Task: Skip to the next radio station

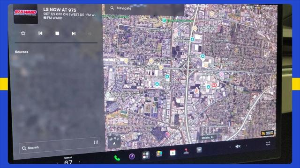Action: [74, 34]
